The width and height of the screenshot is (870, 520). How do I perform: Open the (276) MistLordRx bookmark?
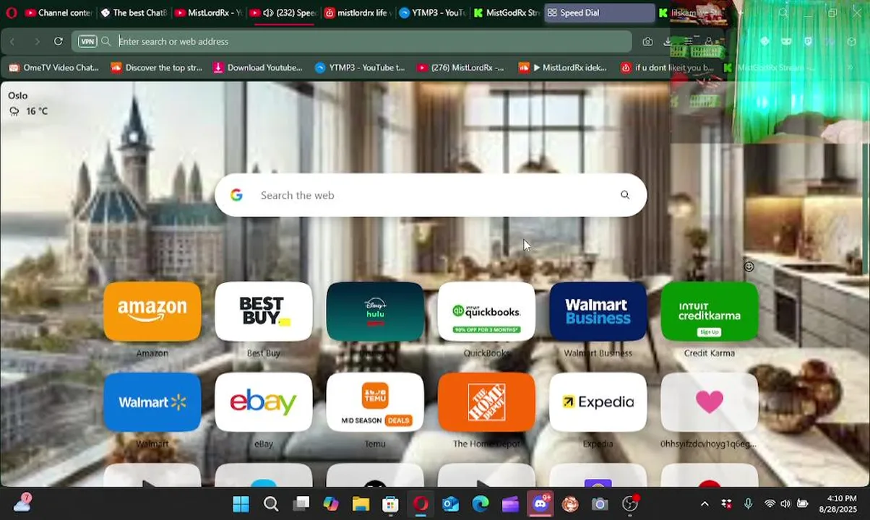(x=460, y=67)
